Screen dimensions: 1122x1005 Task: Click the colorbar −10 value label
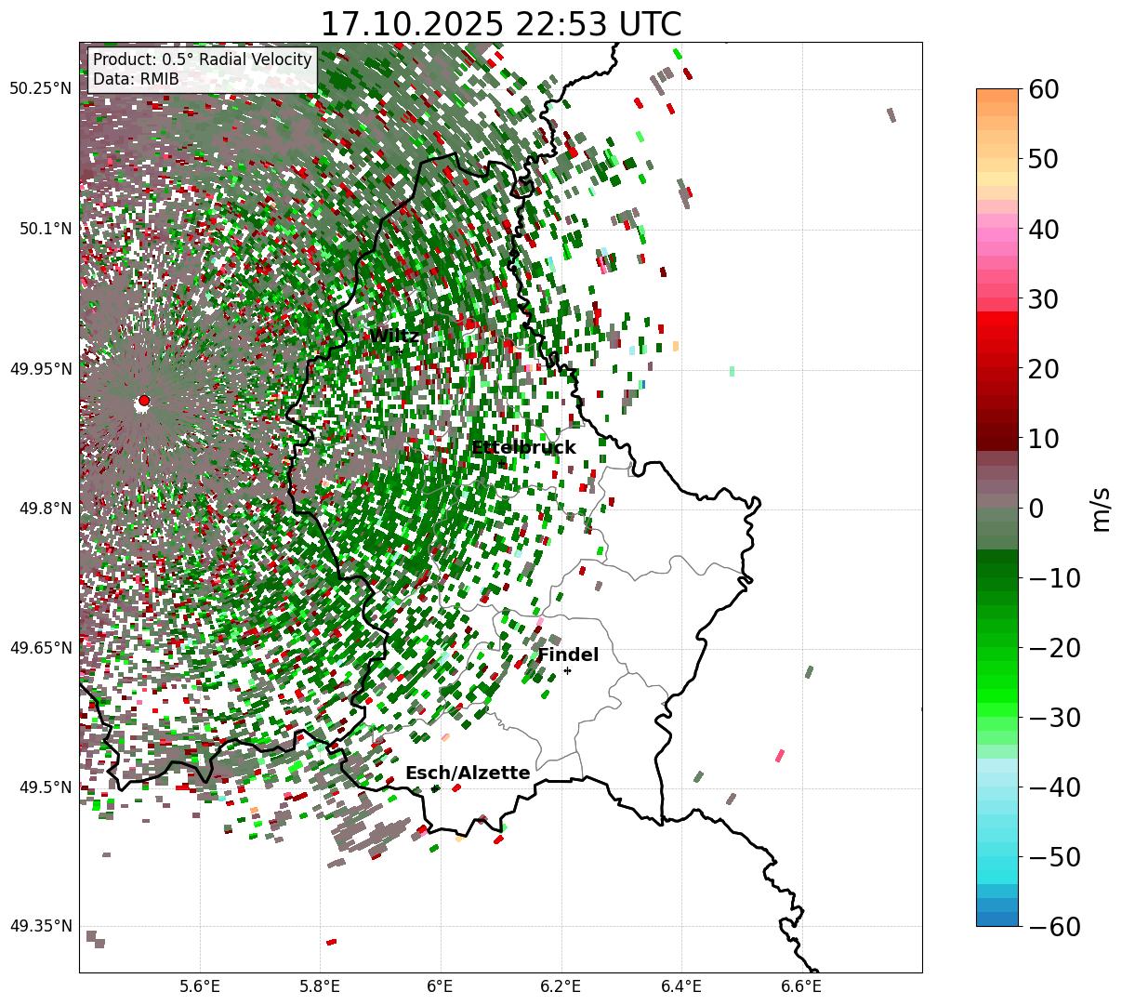coord(1054,577)
